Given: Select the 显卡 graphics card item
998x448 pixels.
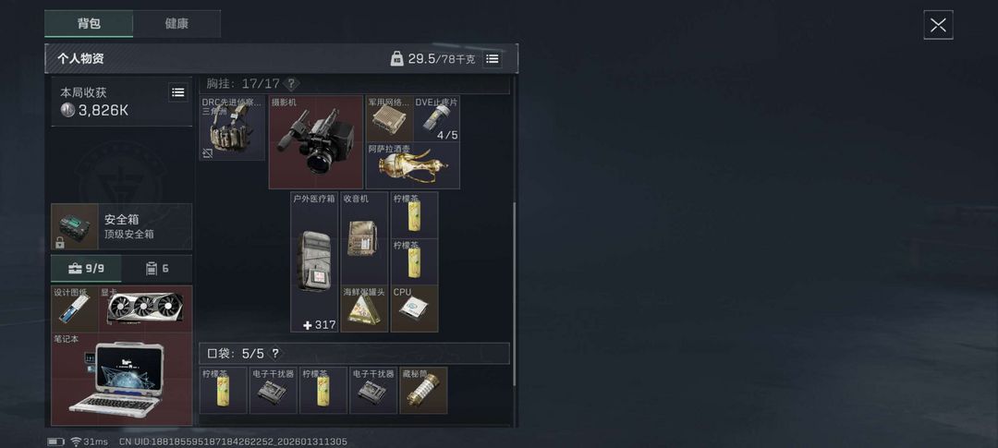Looking at the screenshot, I should pyautogui.click(x=145, y=309).
